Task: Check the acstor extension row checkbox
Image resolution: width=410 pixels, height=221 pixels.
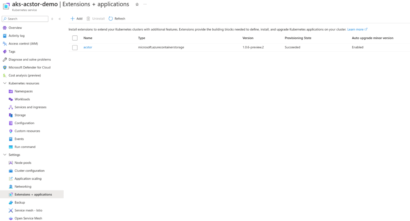Action: (75, 48)
